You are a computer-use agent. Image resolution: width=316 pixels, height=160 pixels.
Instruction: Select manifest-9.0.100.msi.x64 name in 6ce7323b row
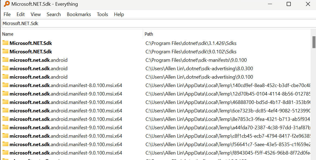tap(66, 111)
